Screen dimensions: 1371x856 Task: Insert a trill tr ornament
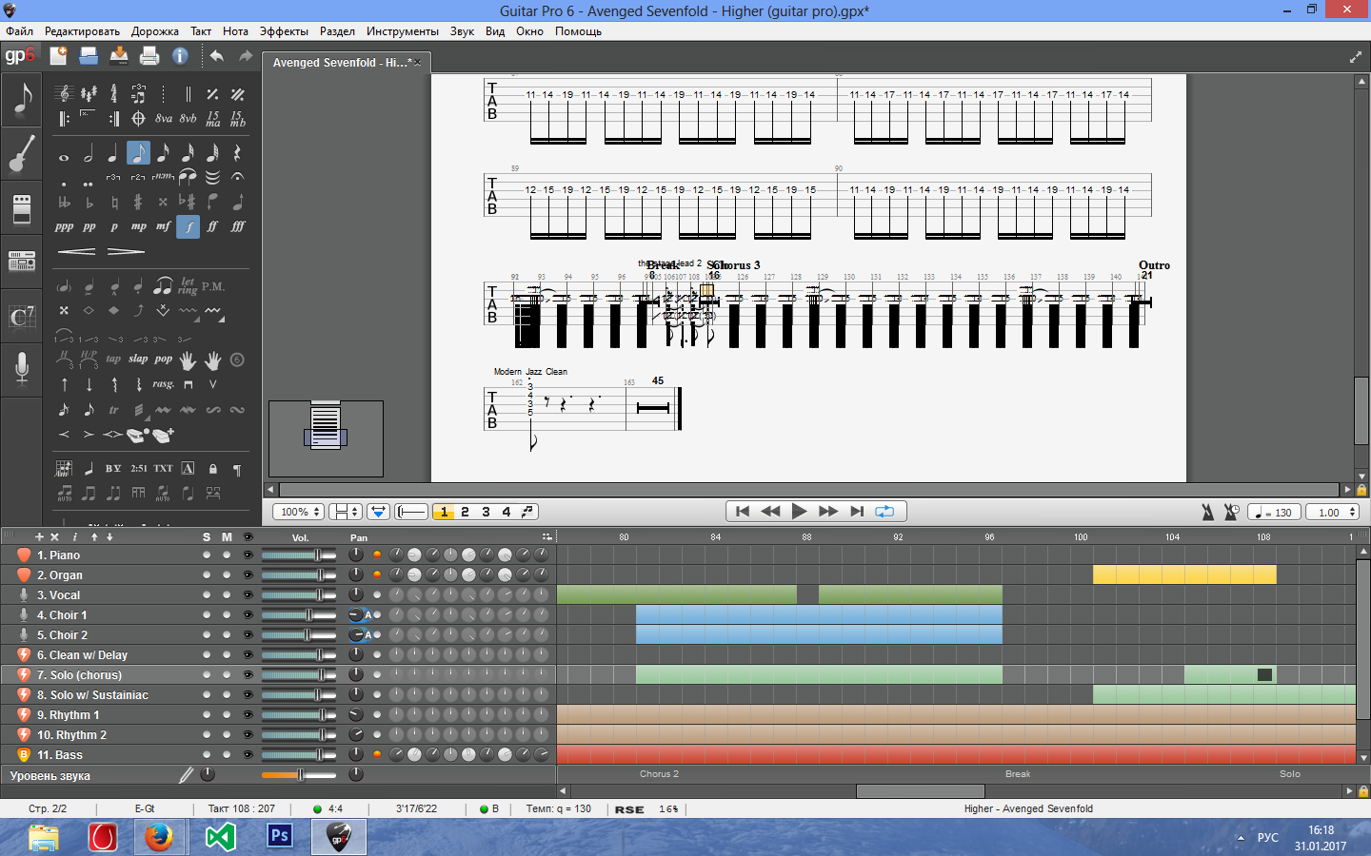(113, 410)
